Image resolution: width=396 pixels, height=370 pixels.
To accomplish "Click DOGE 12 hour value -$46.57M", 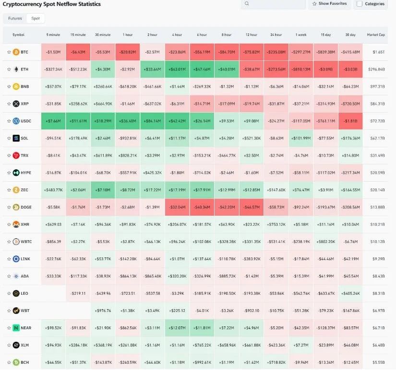I will coord(252,207).
